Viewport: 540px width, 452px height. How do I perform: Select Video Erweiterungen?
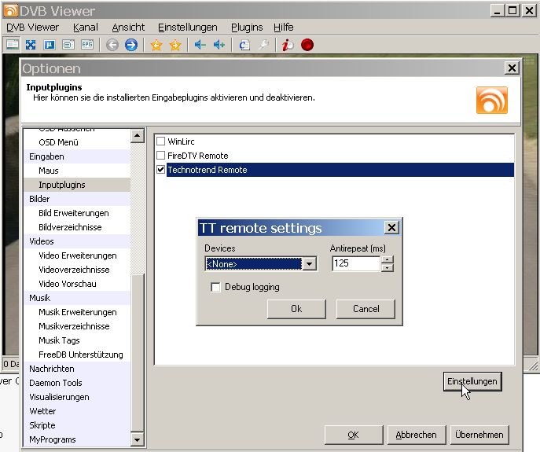78,255
